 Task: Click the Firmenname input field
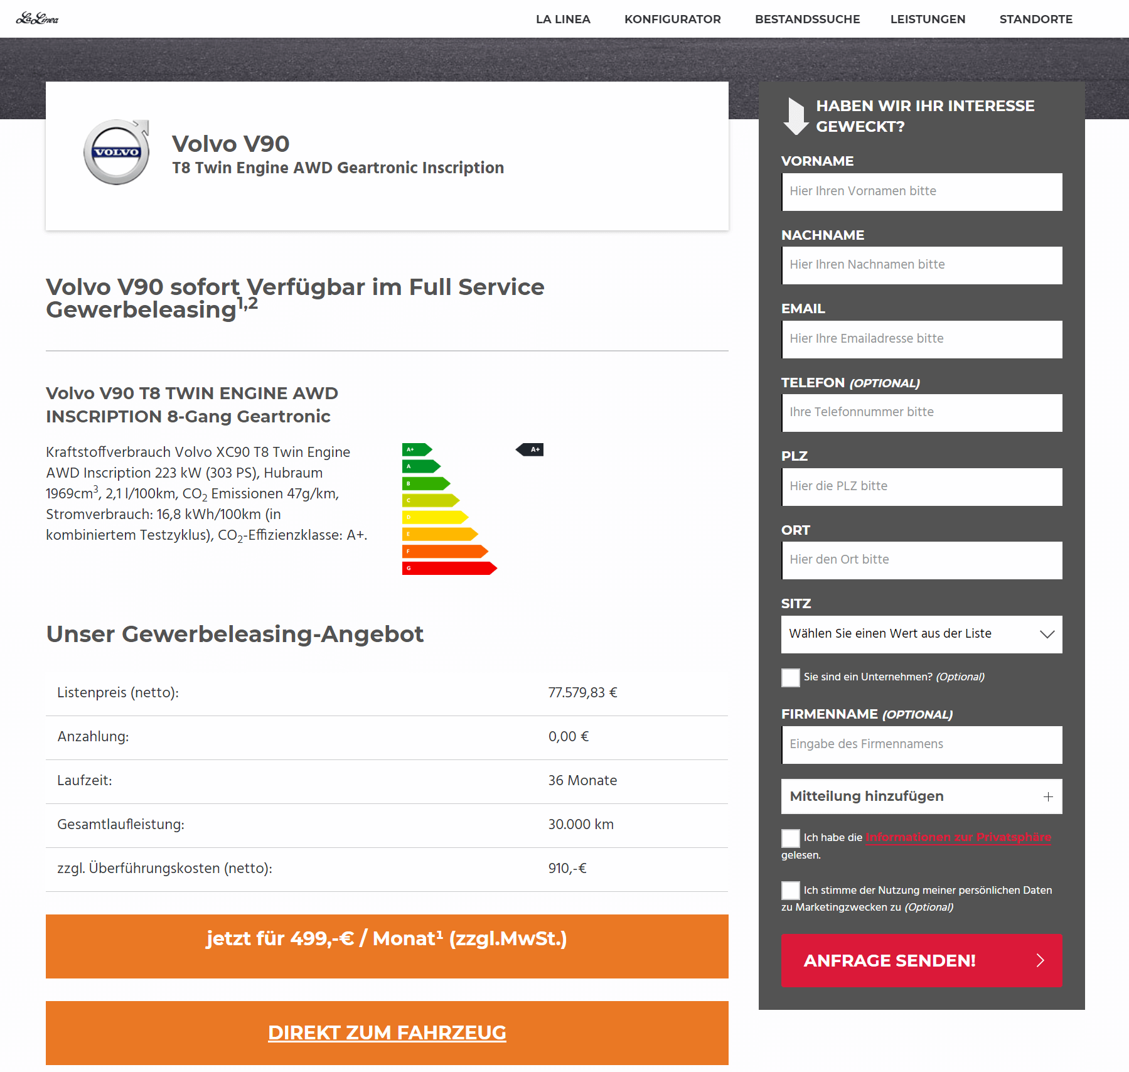click(x=922, y=744)
